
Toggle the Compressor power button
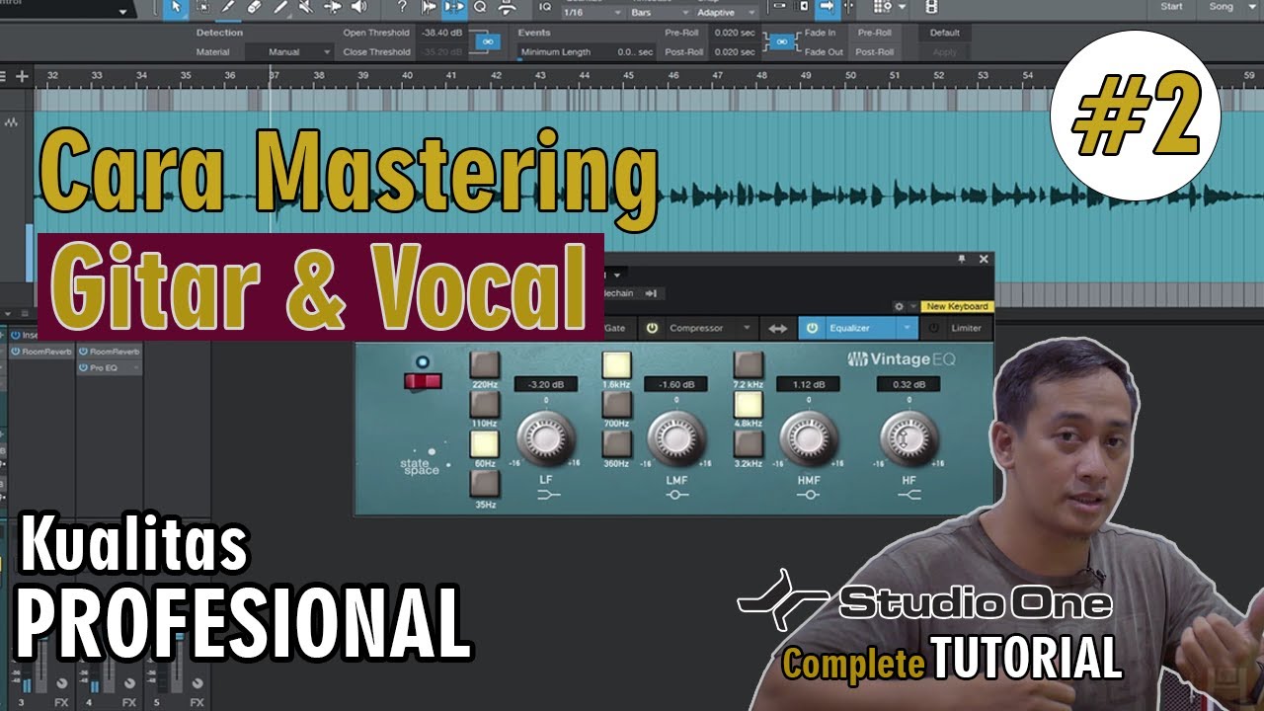[x=652, y=328]
